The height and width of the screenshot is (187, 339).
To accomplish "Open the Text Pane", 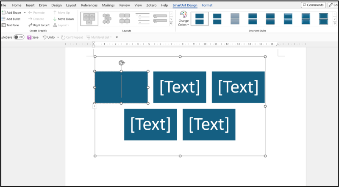I will [10, 25].
